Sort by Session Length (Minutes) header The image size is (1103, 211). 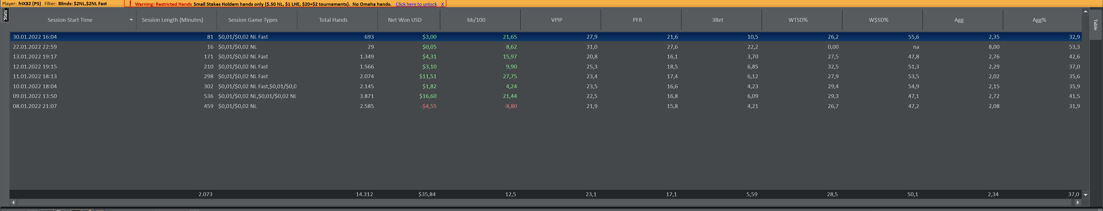(172, 20)
